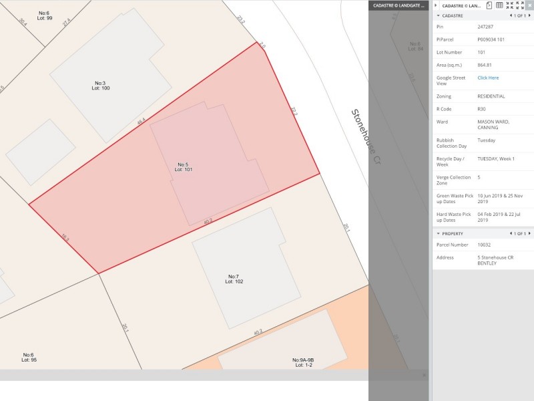Click the expand panel arrows icon

(520, 5)
